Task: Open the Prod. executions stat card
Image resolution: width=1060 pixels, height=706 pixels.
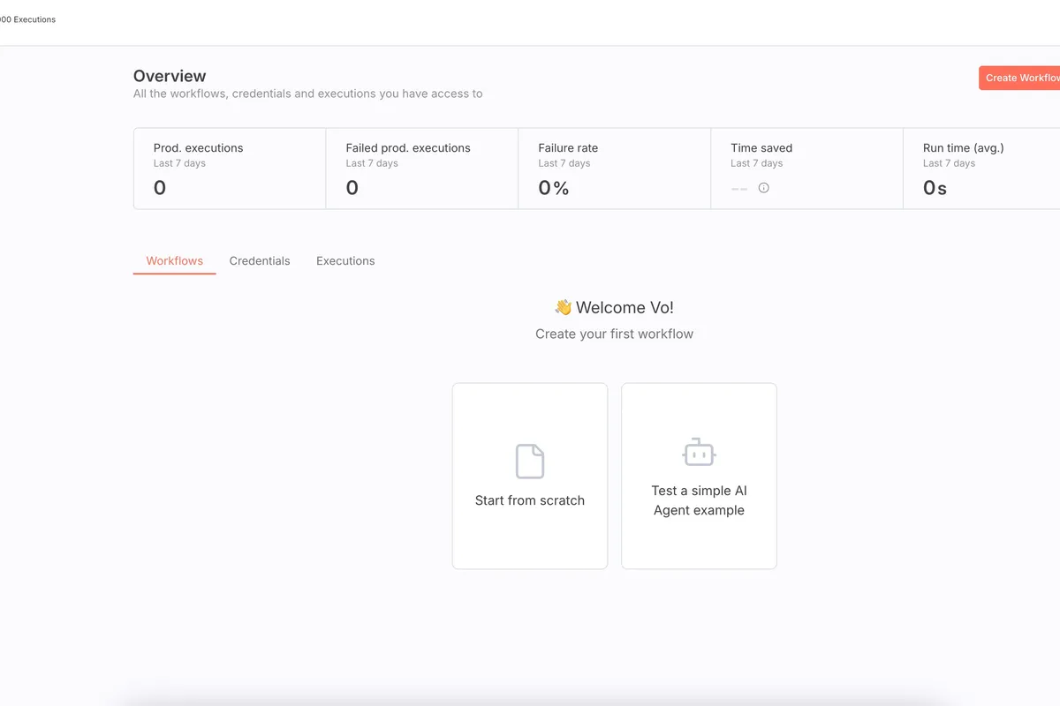Action: point(230,169)
